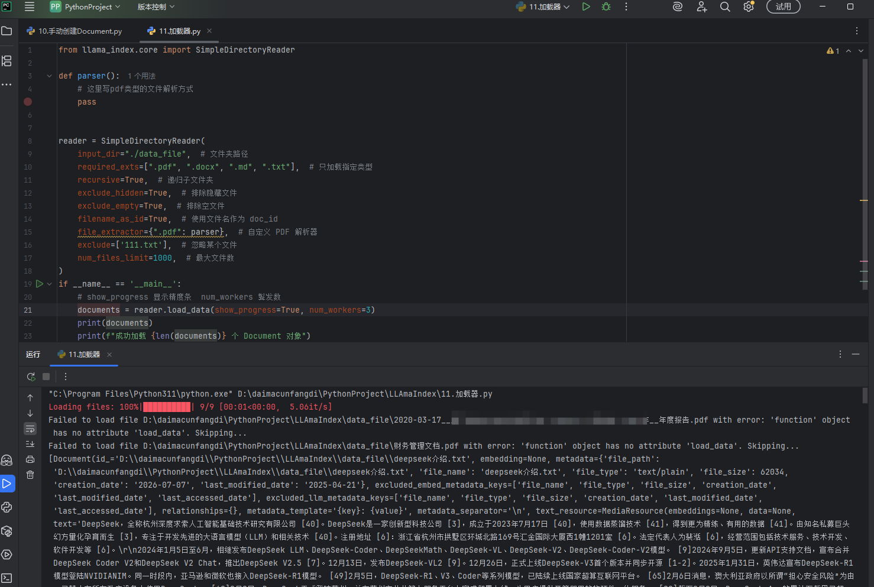Screen dimensions: 874x587
Task: Open IDE settings gear
Action: [x=749, y=7]
